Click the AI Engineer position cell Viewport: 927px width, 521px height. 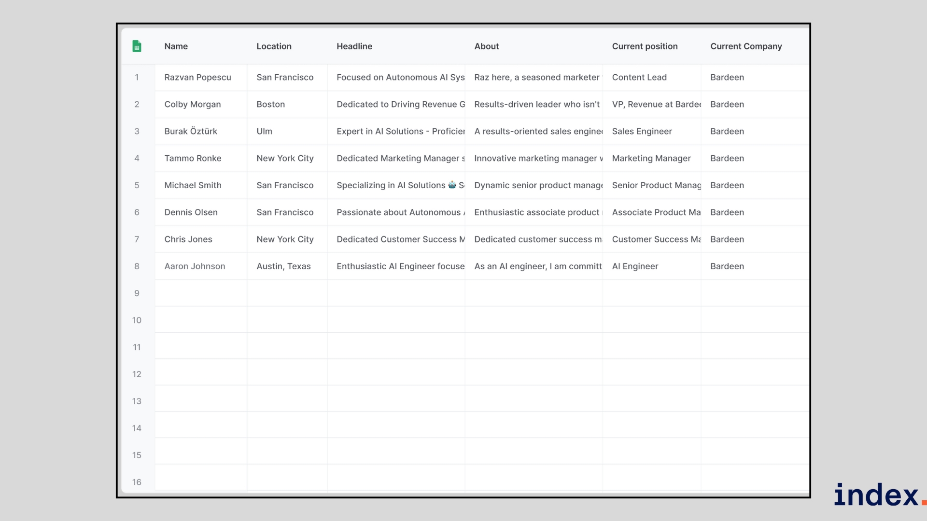coord(635,266)
